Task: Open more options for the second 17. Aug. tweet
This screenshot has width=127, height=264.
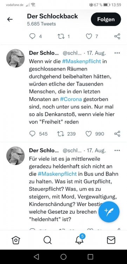Action: click(x=117, y=150)
